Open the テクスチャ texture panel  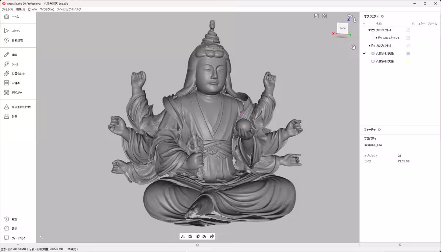click(x=18, y=93)
